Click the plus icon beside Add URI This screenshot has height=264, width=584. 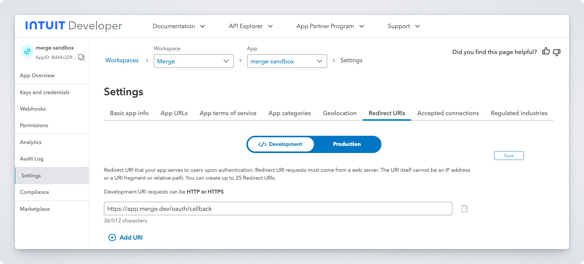coord(112,237)
